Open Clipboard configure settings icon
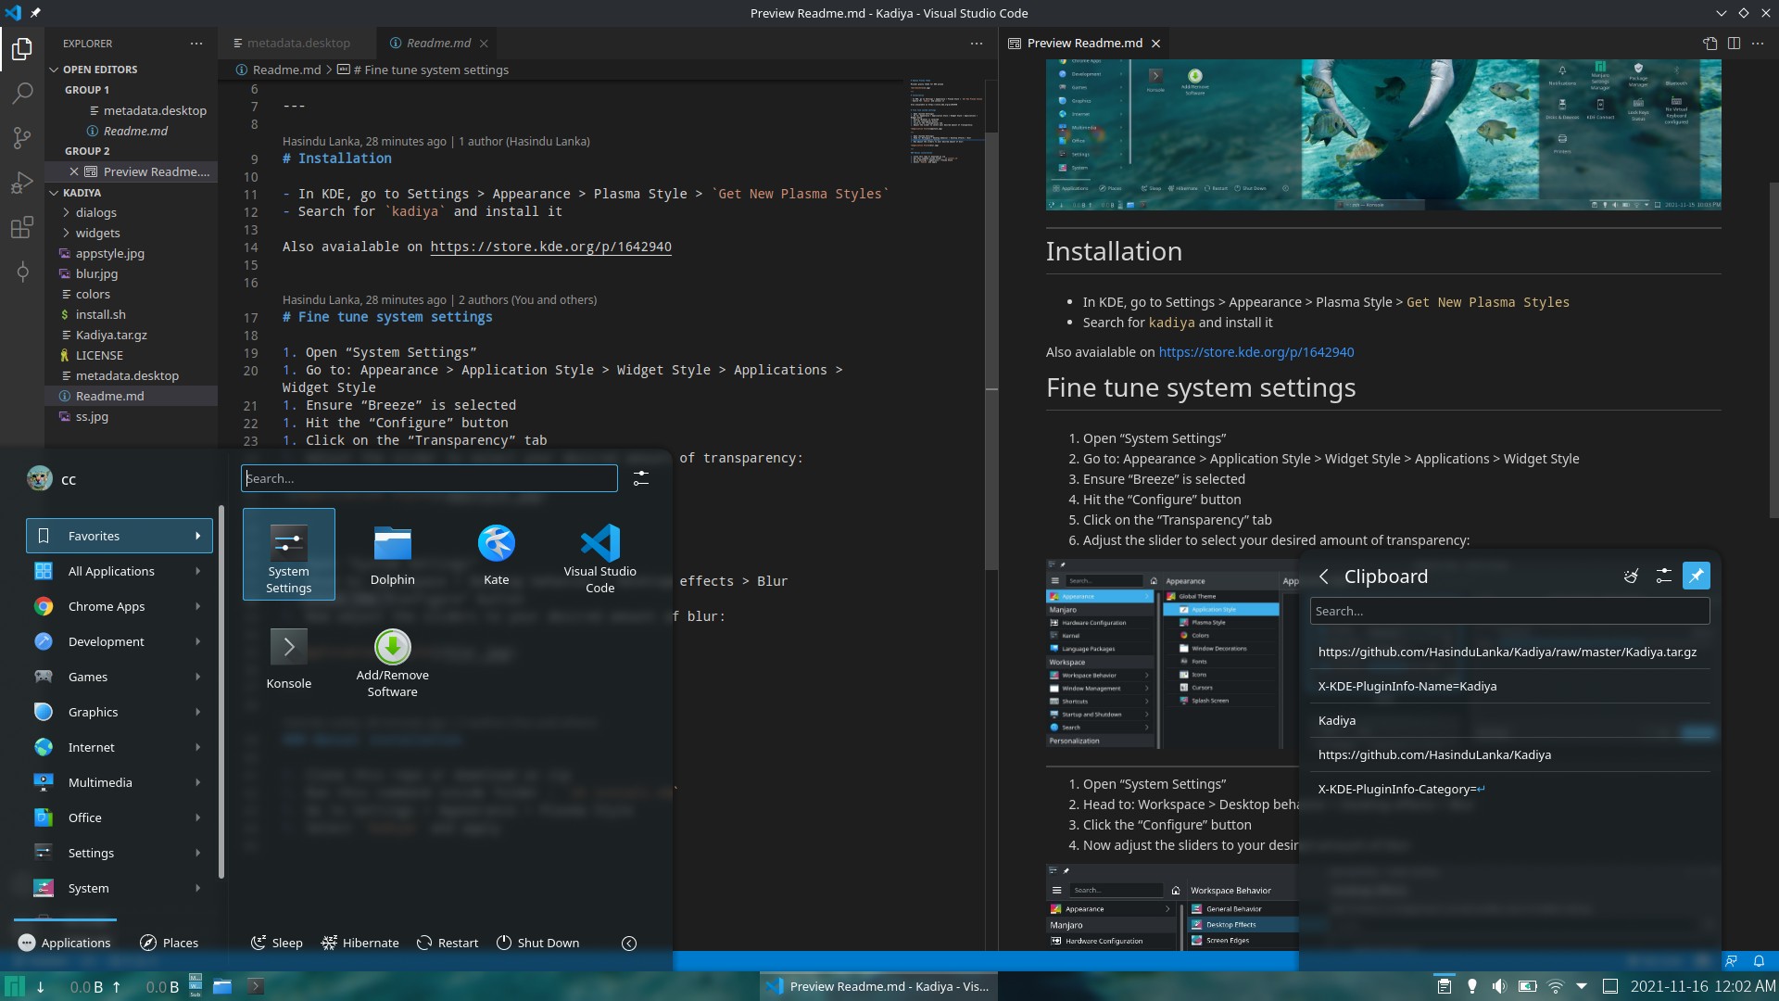This screenshot has height=1001, width=1779. pyautogui.click(x=1663, y=577)
